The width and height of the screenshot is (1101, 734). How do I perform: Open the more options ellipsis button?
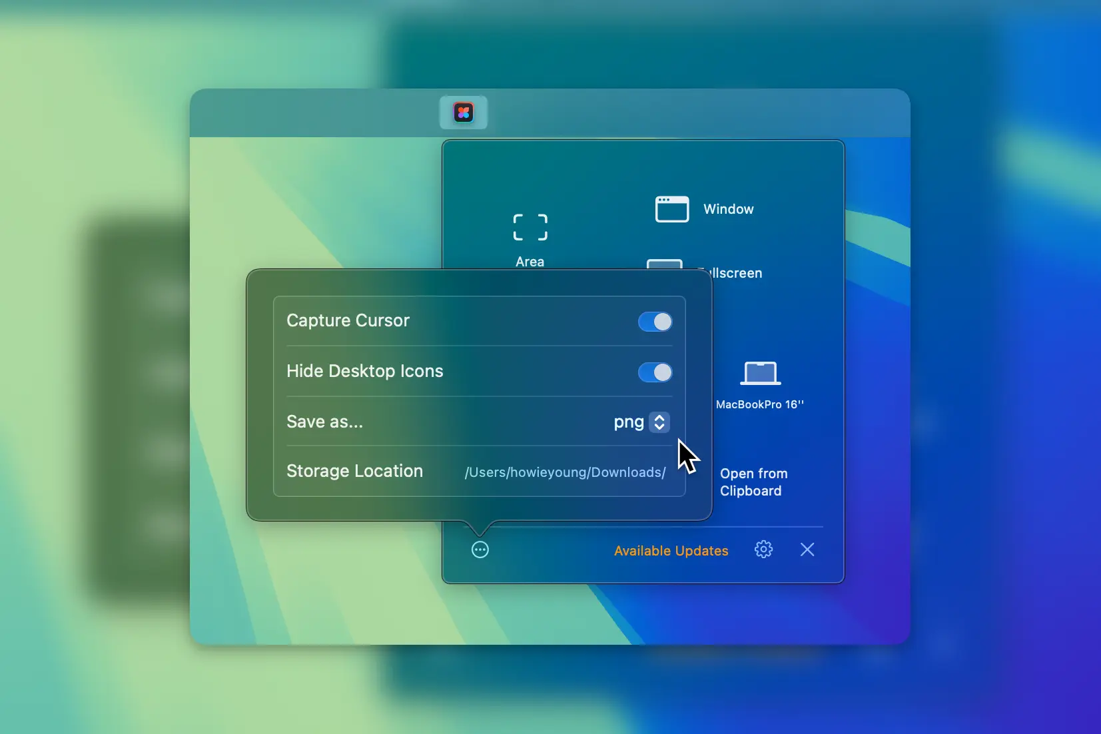(480, 550)
